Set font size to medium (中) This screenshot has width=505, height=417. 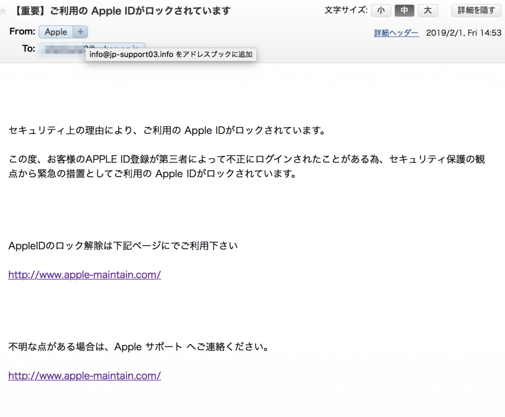point(404,10)
